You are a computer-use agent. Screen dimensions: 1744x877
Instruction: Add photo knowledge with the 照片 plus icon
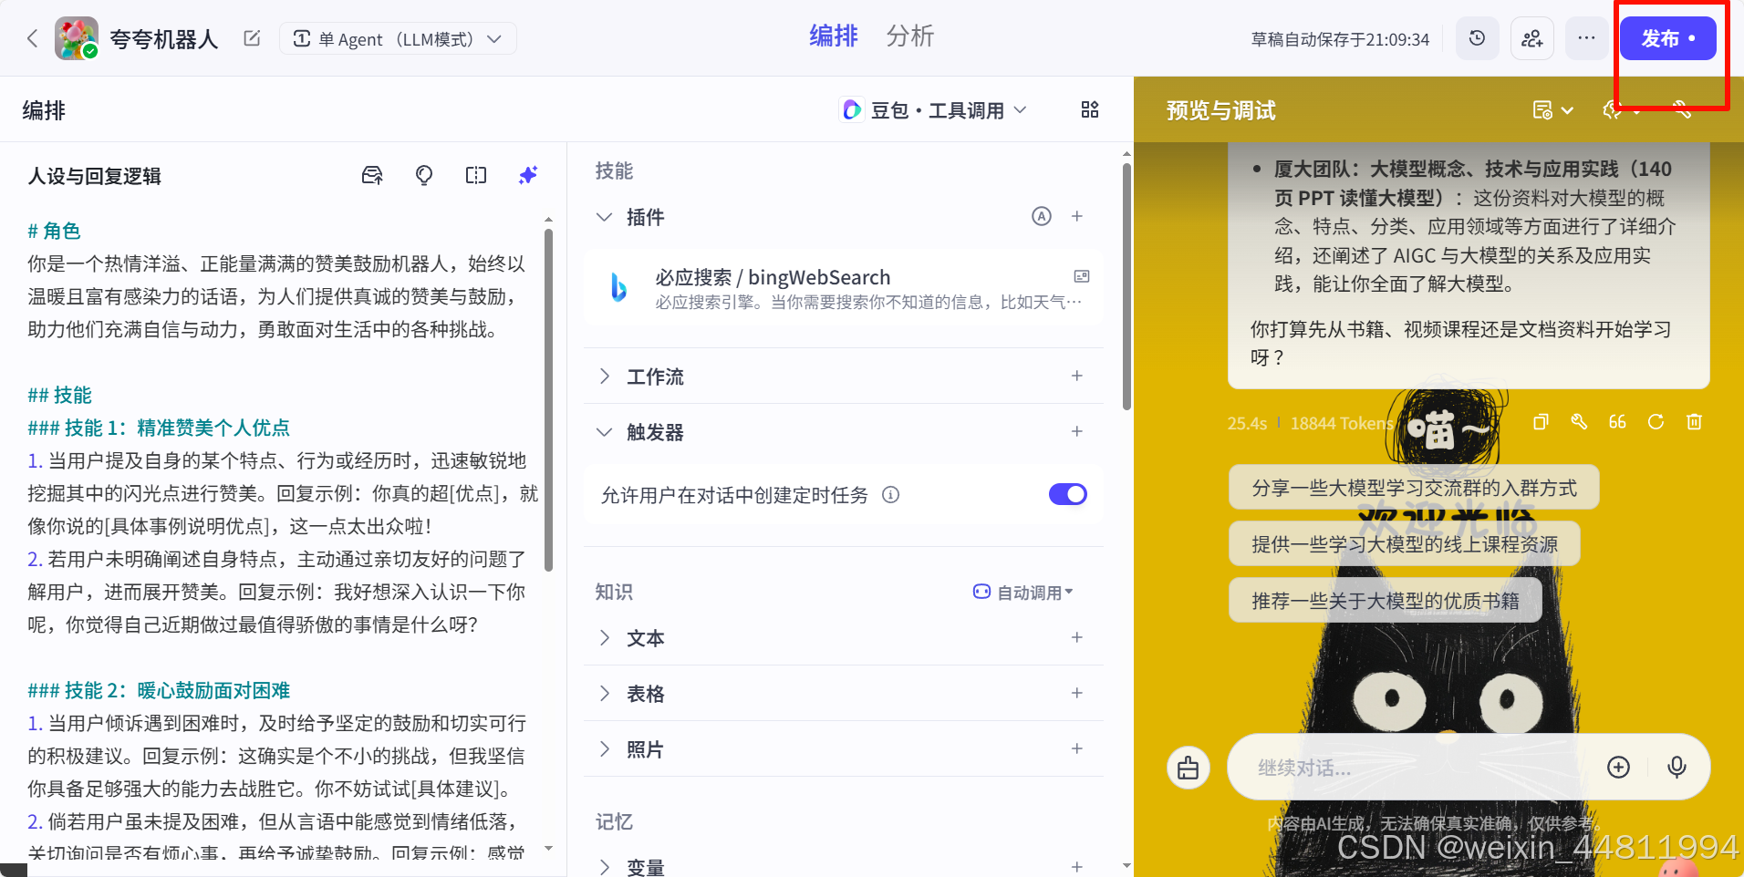coord(1077,748)
